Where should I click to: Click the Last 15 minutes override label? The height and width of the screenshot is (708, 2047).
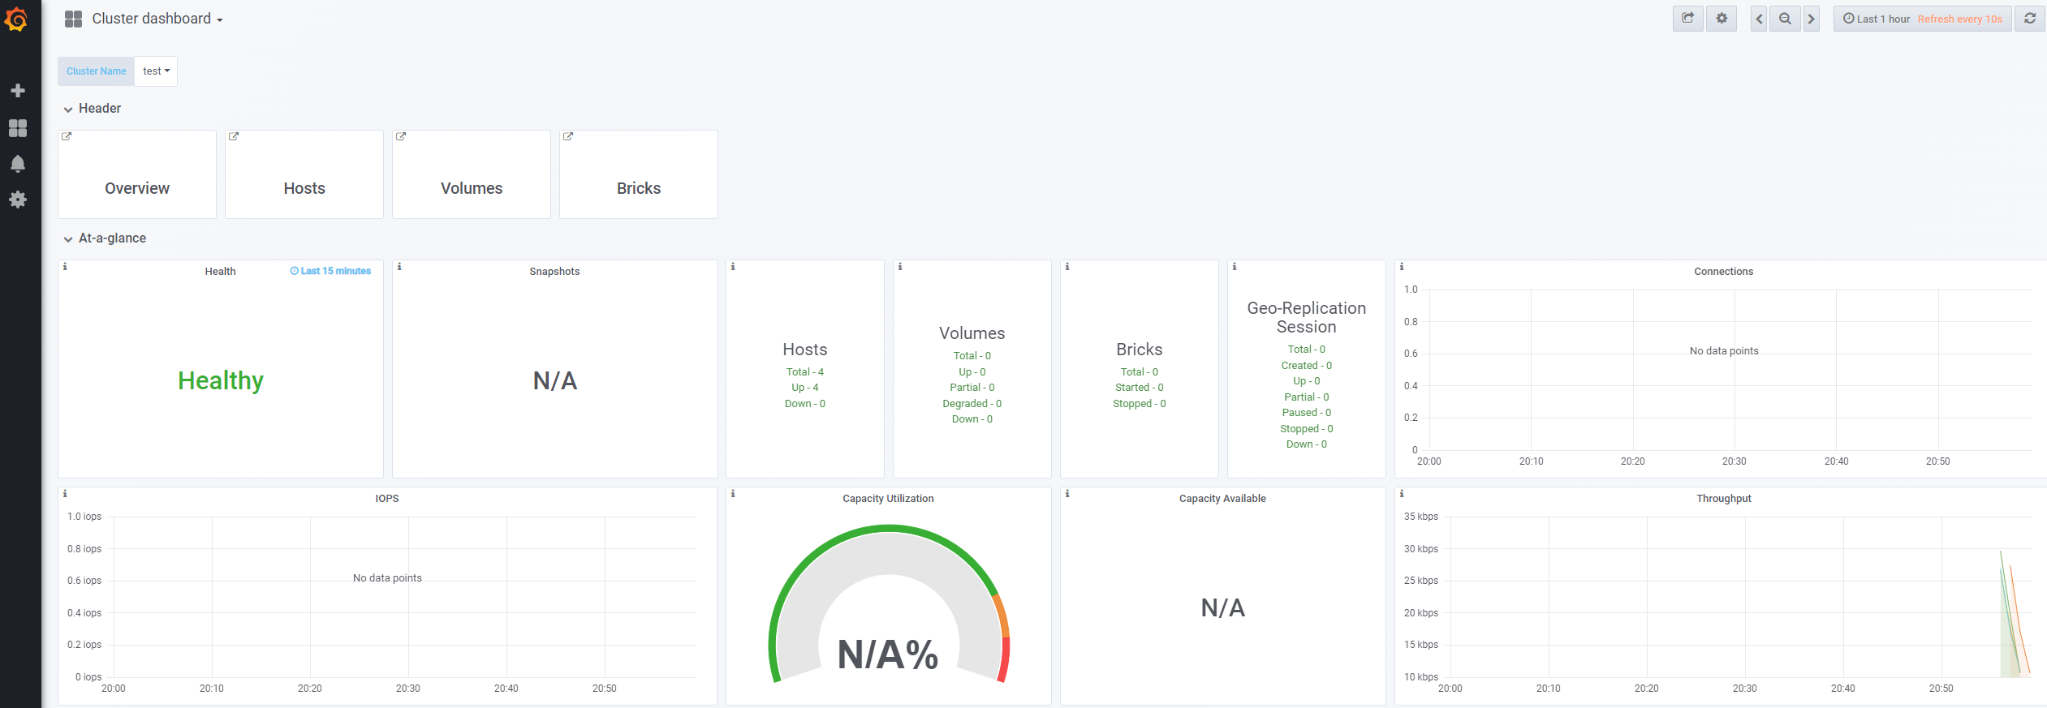coord(330,271)
